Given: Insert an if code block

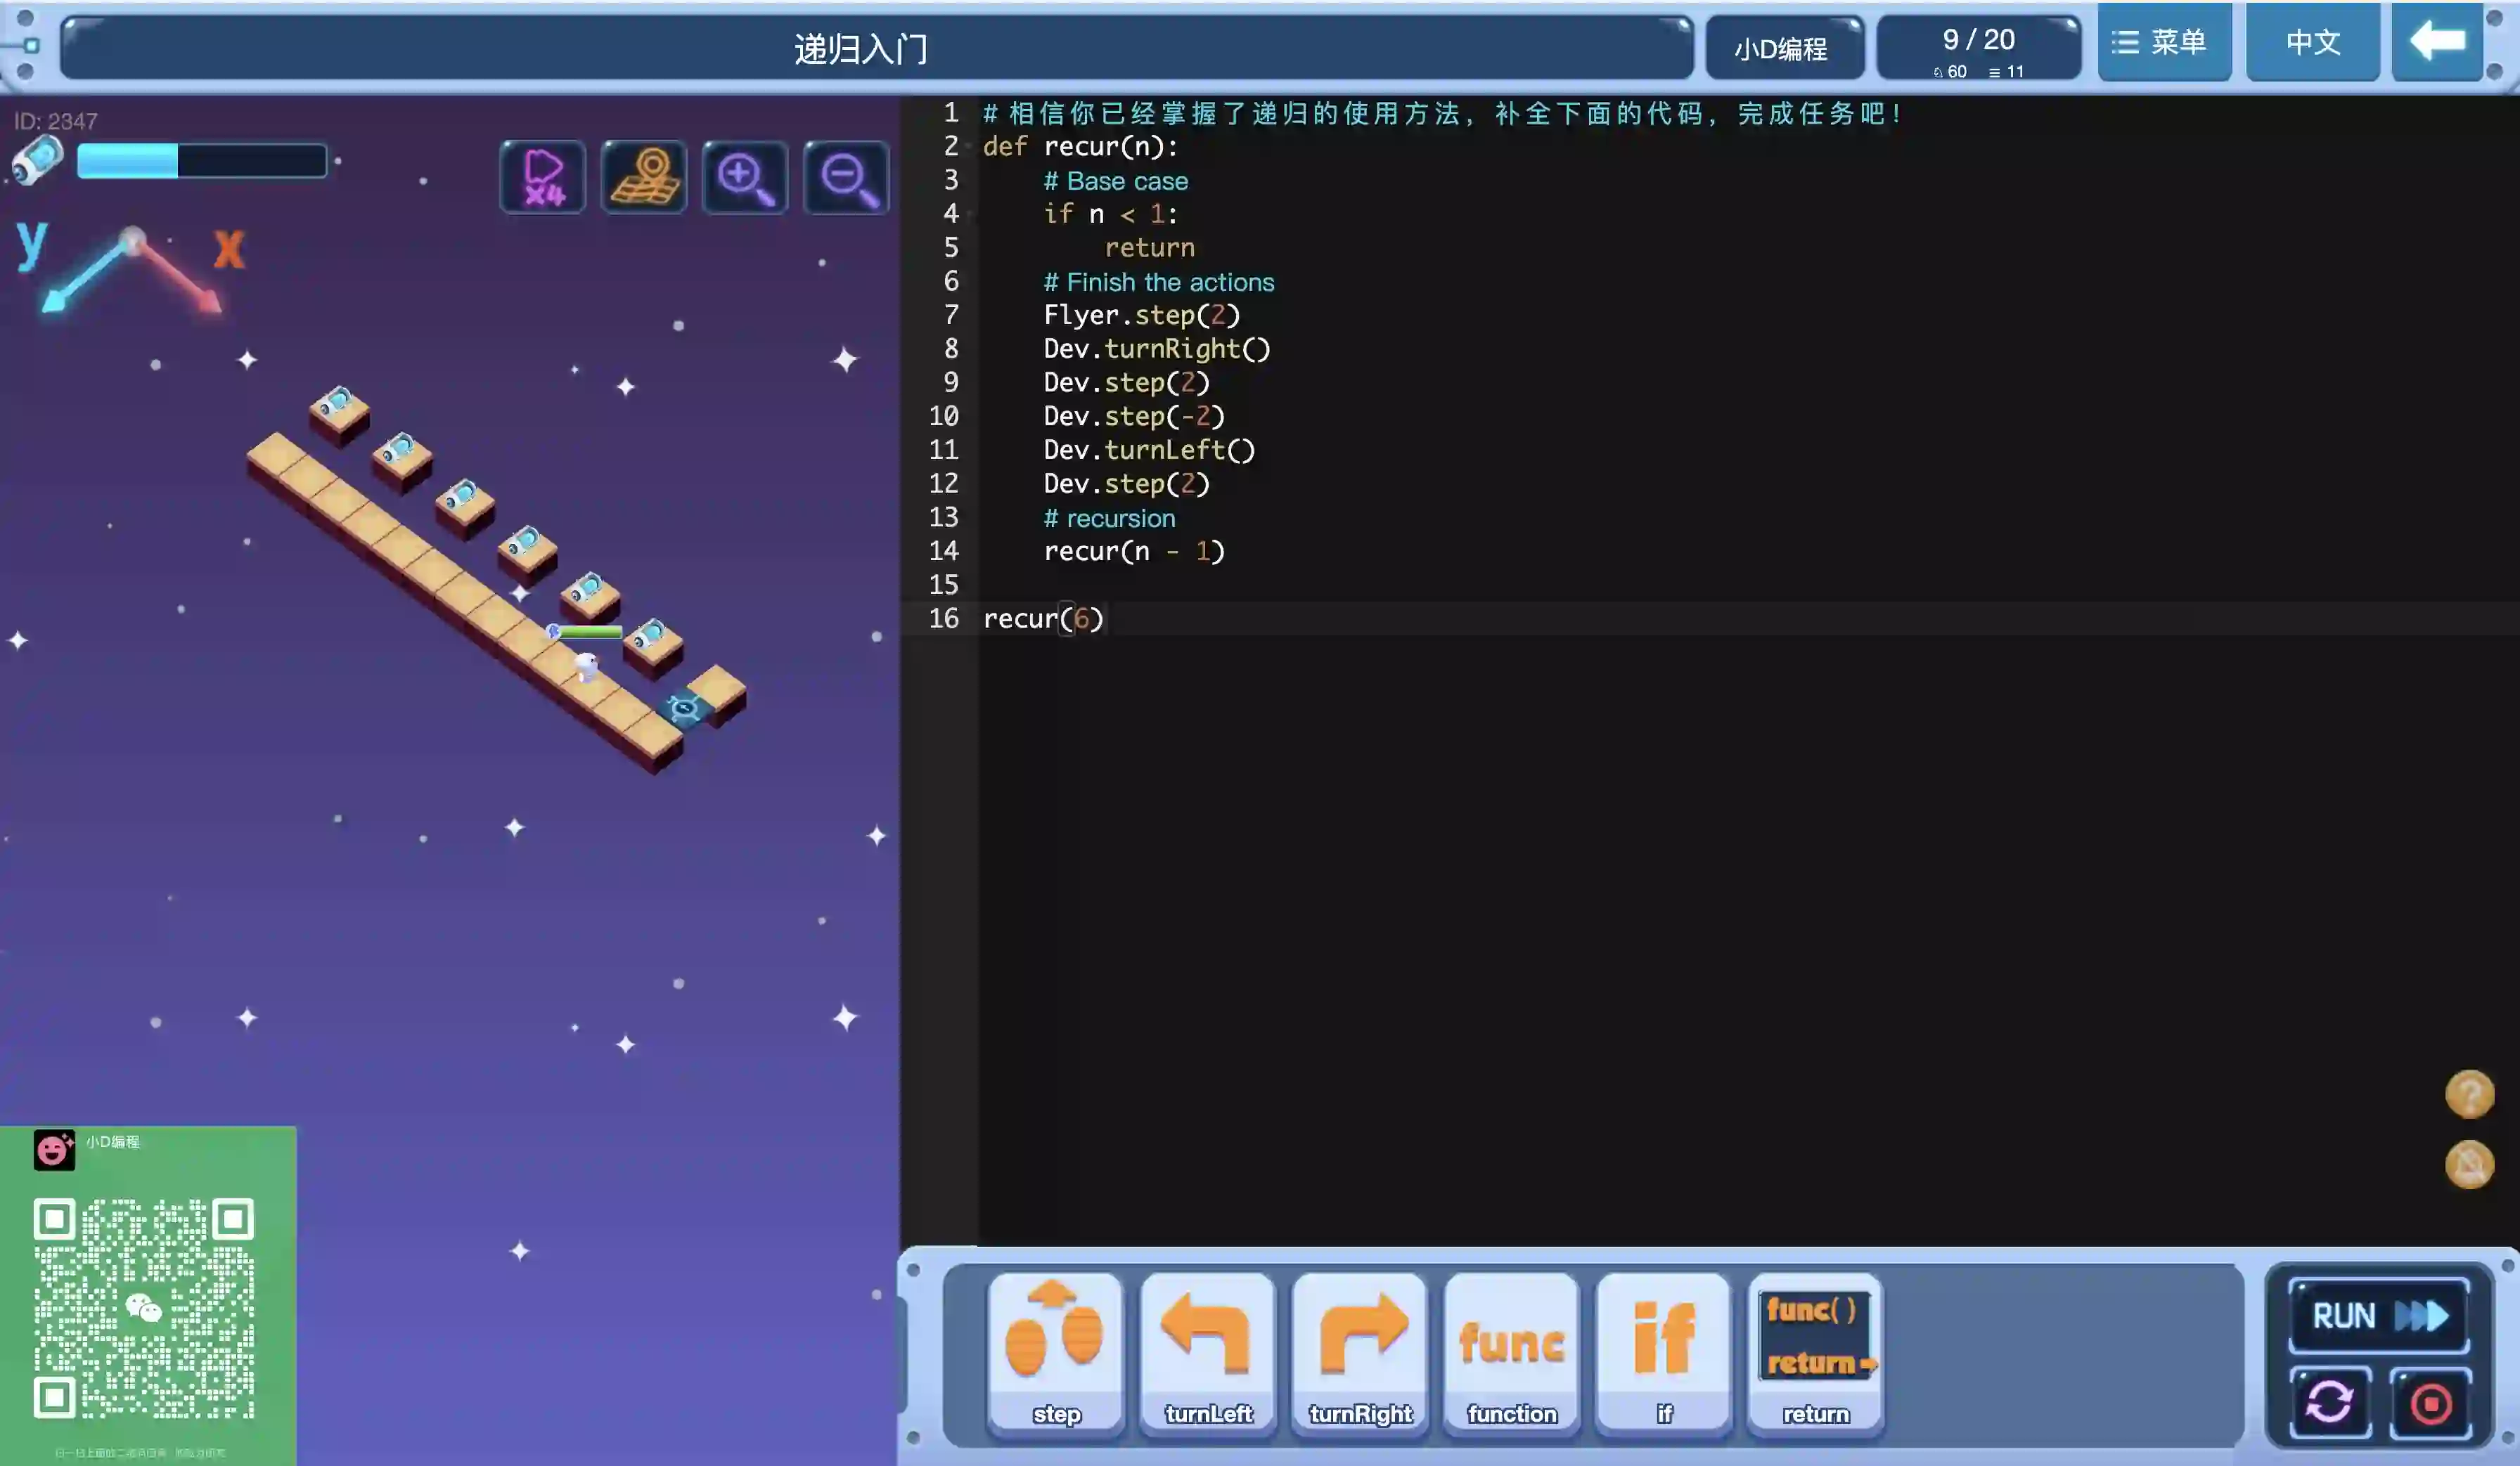Looking at the screenshot, I should point(1664,1352).
